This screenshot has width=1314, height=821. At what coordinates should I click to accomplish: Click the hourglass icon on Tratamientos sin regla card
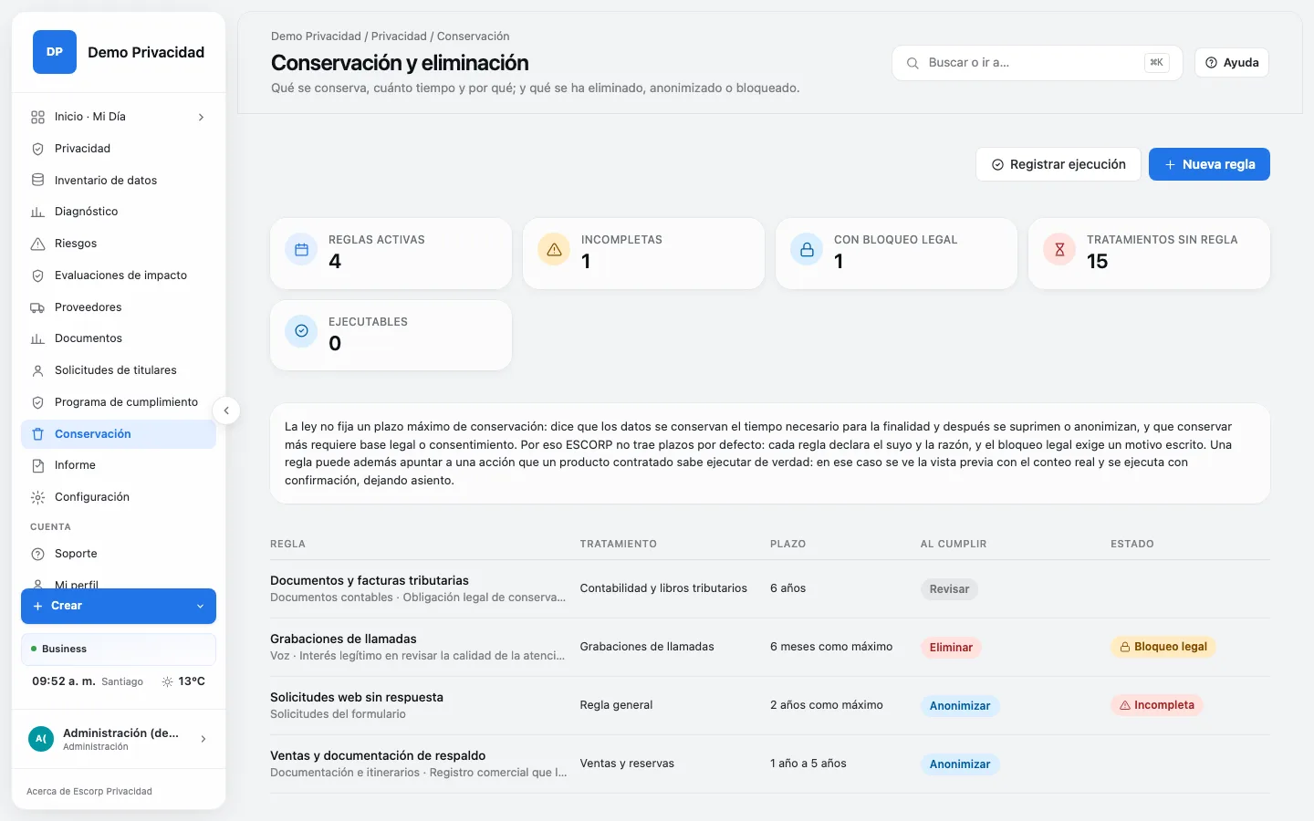[1059, 249]
